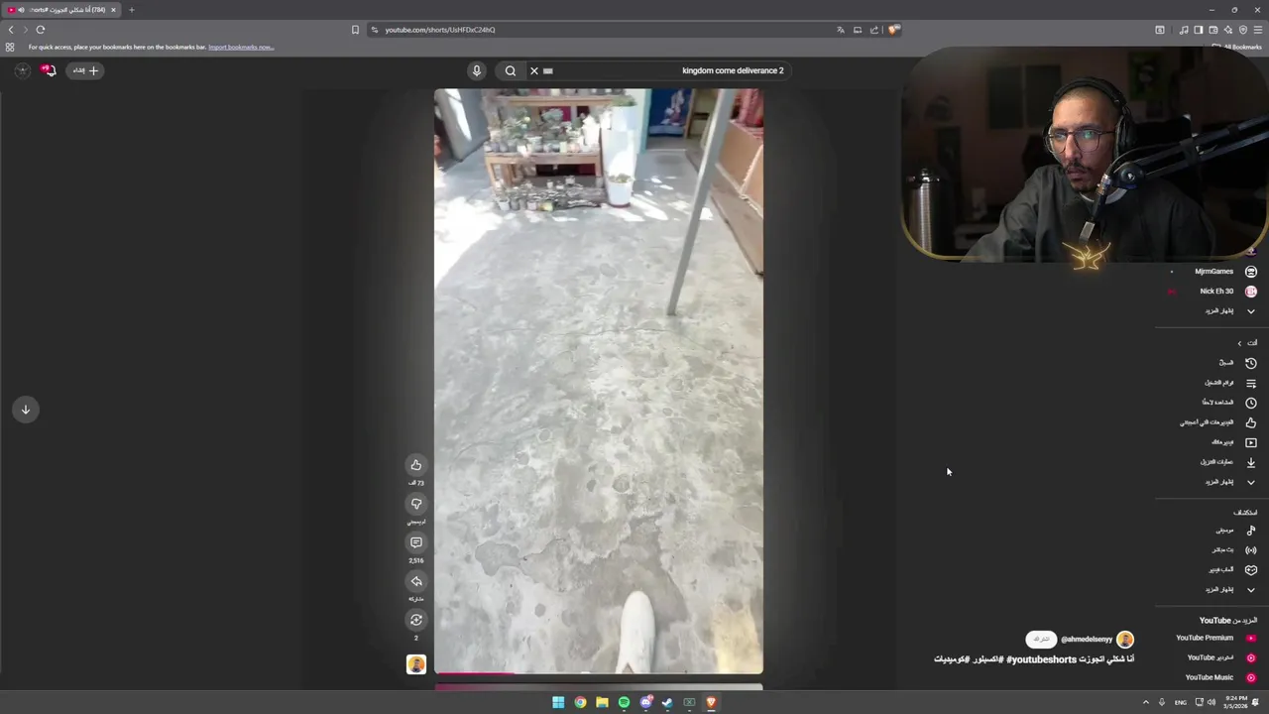This screenshot has height=714, width=1269.
Task: Mute the tab using its speaker icon
Action: (x=21, y=10)
